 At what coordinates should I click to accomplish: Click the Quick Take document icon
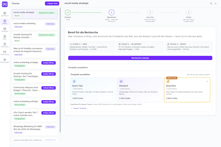click(x=74, y=81)
